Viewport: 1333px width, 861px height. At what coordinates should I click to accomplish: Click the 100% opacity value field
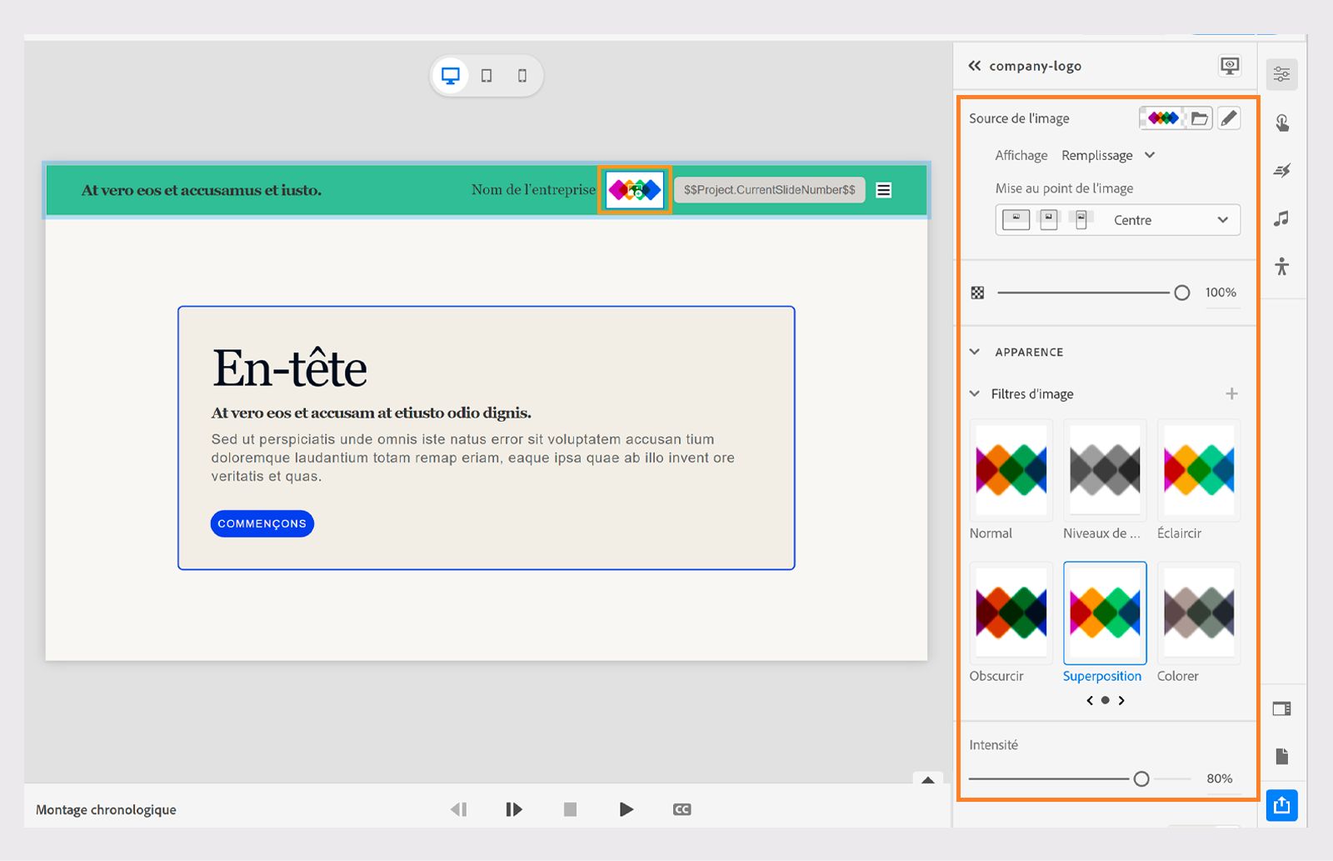coord(1221,293)
